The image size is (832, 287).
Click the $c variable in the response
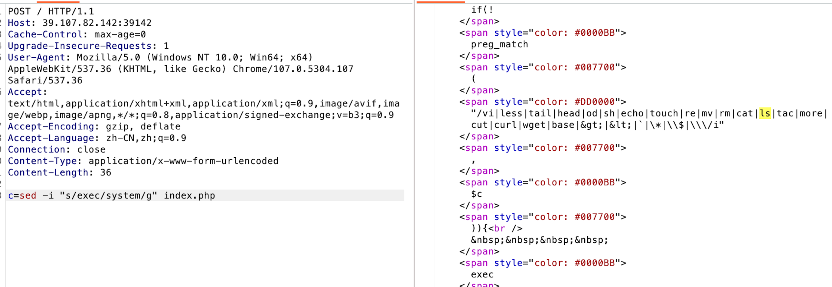pos(476,194)
